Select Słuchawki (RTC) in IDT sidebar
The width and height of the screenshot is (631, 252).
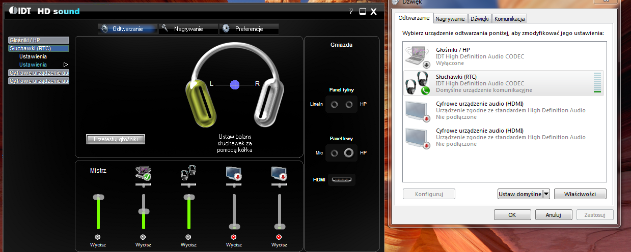pyautogui.click(x=39, y=48)
